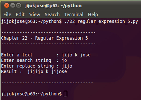Open the Help menu
141x100 pixels.
click(x=93, y=14)
